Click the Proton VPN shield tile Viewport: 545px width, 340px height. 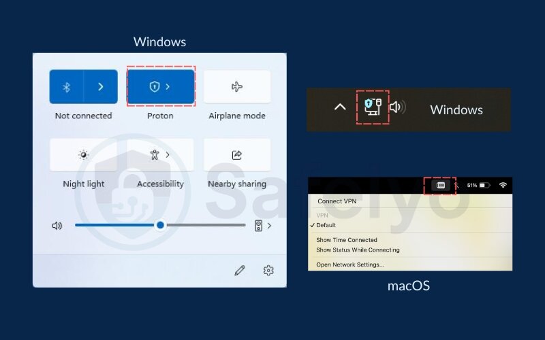[154, 87]
